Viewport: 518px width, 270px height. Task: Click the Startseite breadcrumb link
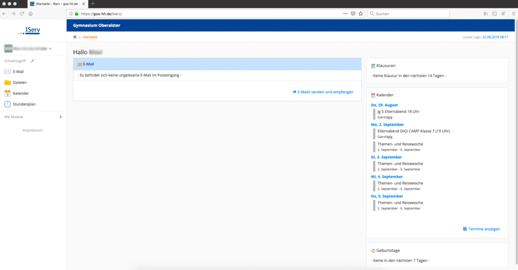(x=90, y=37)
